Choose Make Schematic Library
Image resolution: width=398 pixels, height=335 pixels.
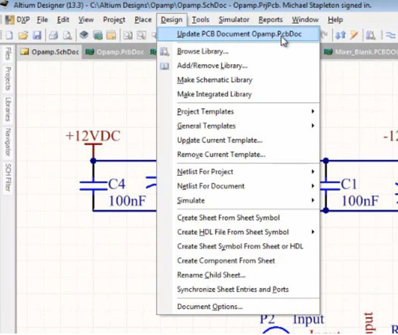tap(238, 80)
